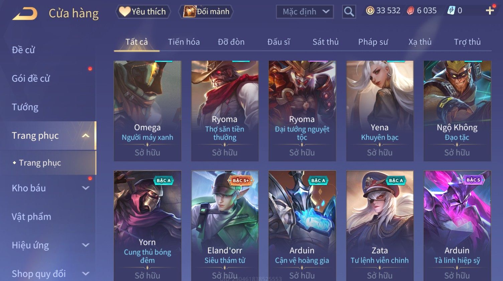Click the golden back arrow icon
Screen dimensions: 503x281
click(x=25, y=14)
